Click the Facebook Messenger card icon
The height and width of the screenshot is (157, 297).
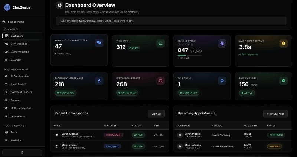(x=99, y=80)
